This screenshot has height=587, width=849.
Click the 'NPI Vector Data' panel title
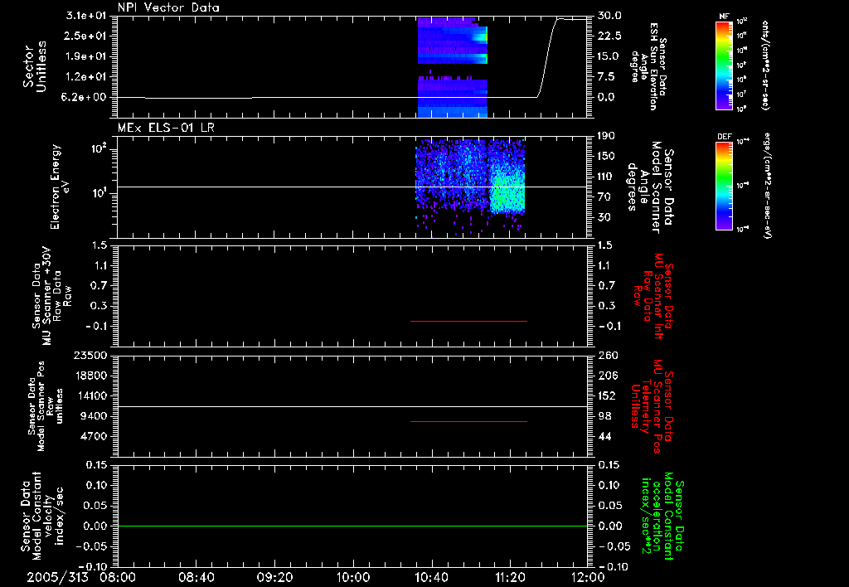(x=168, y=7)
